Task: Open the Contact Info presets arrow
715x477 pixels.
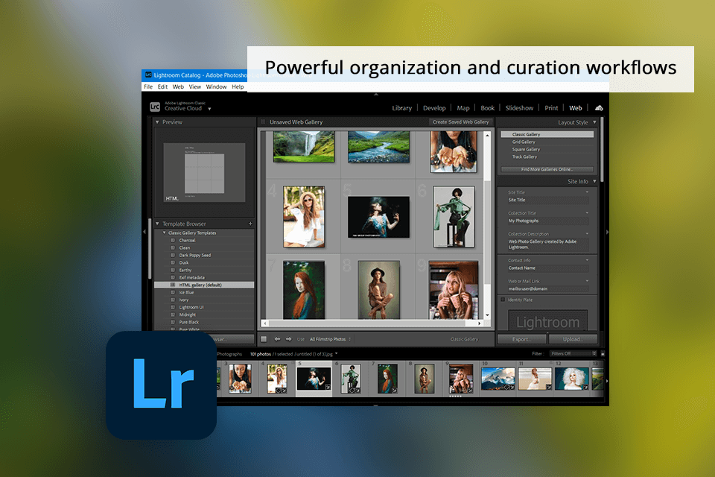Action: 587,260
